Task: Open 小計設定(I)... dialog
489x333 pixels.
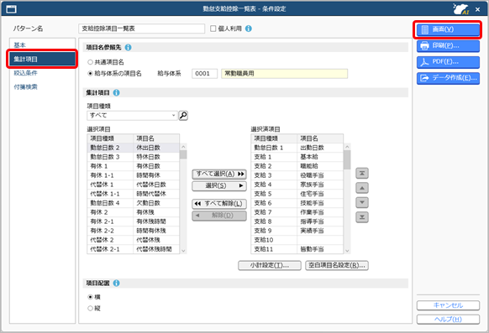Action: 270,265
